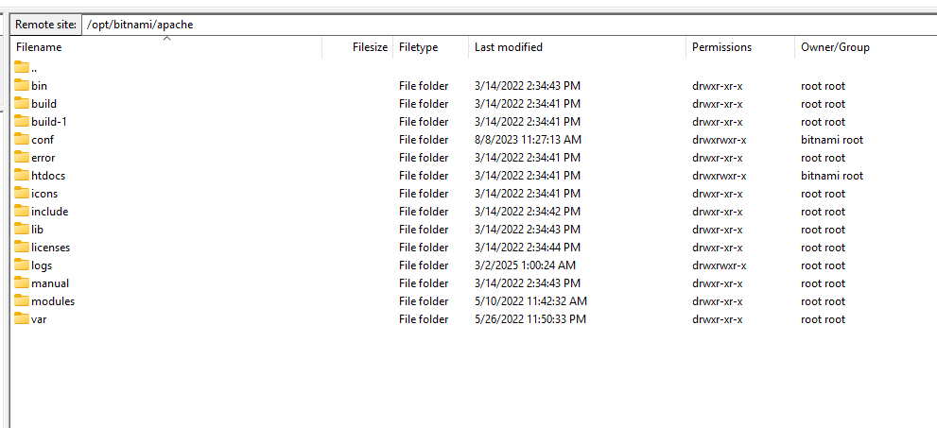Sort list by Filename column header
Viewport: 937px width, 428px height.
pos(39,47)
